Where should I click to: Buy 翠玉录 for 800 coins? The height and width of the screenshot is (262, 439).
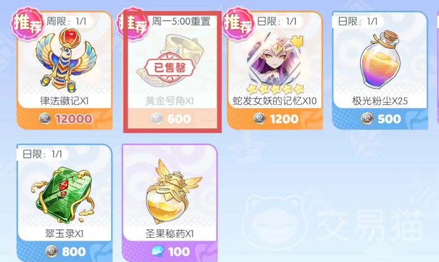(65, 251)
